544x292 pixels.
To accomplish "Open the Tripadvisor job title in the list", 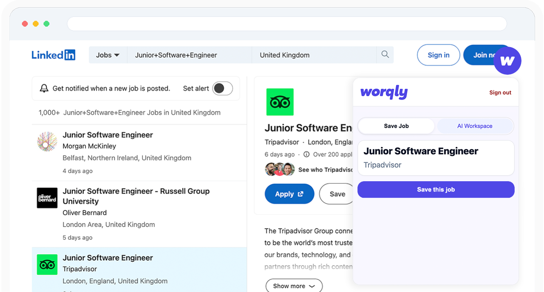I will point(108,258).
